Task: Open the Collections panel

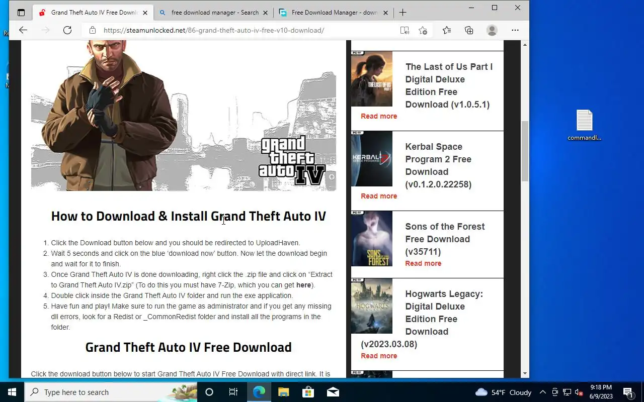Action: point(469,30)
